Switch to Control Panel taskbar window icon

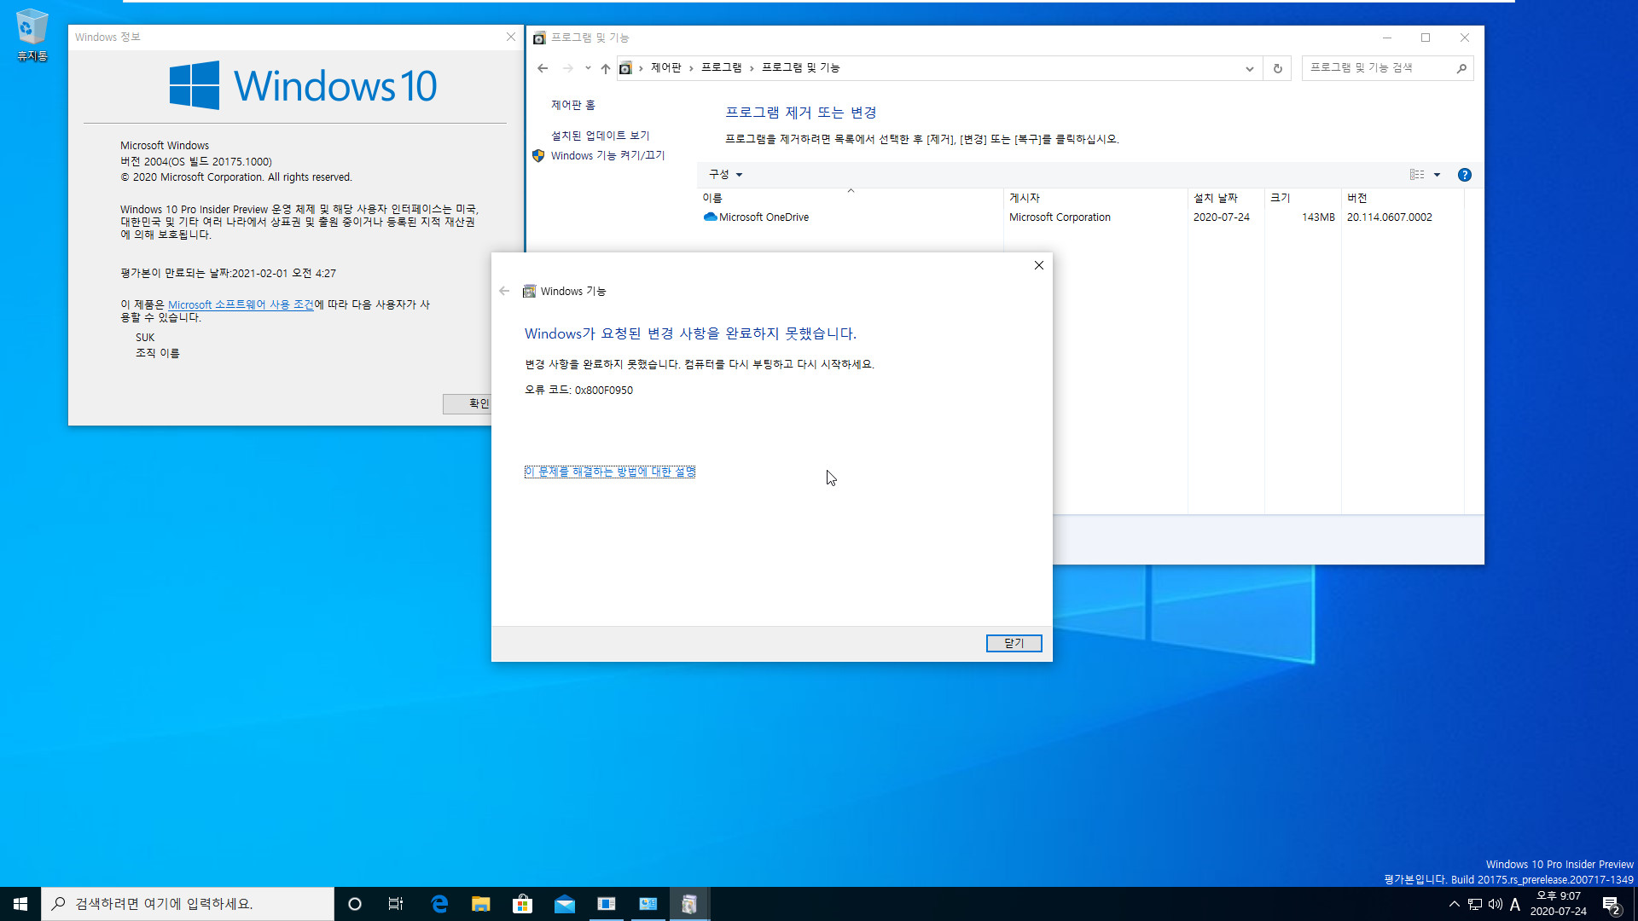click(648, 904)
